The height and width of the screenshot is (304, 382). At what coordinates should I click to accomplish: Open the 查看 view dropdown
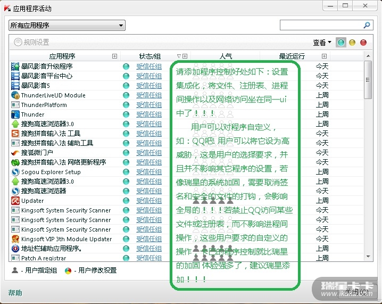point(322,43)
